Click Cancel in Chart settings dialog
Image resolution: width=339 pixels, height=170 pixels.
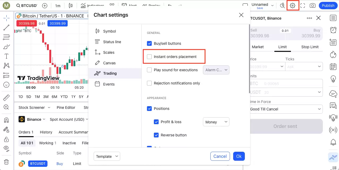coord(220,156)
